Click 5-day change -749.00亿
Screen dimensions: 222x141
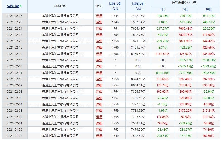(185, 16)
